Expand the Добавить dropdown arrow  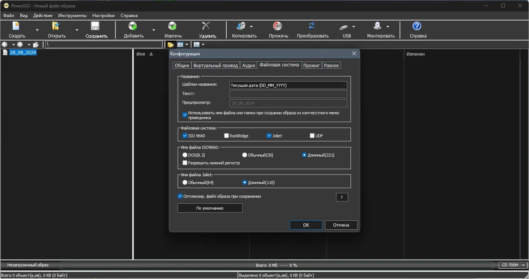tap(154, 30)
